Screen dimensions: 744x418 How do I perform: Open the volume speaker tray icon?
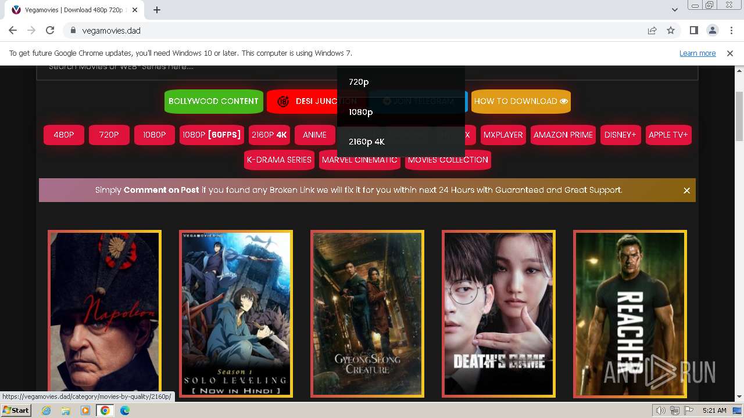[x=661, y=410]
